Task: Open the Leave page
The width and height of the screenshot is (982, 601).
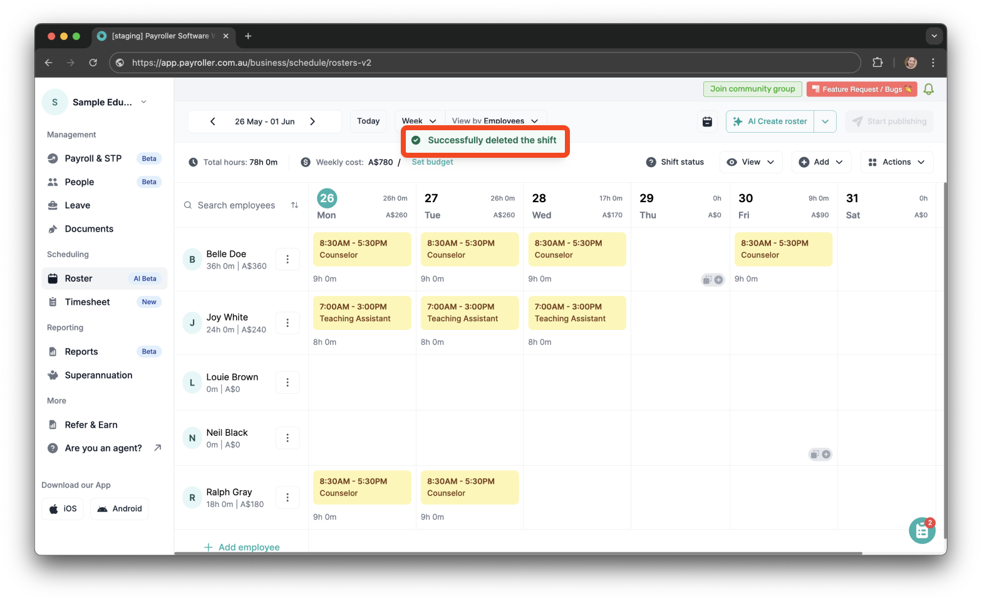Action: point(105,205)
